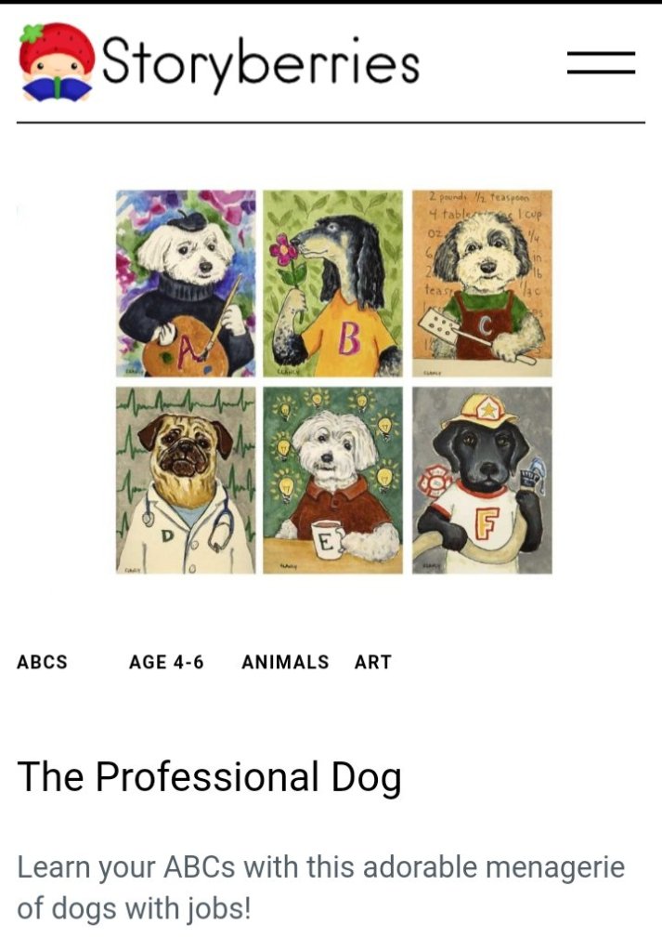Image resolution: width=662 pixels, height=951 pixels.
Task: Click the letter F on firefighter shirt
Action: 487,523
